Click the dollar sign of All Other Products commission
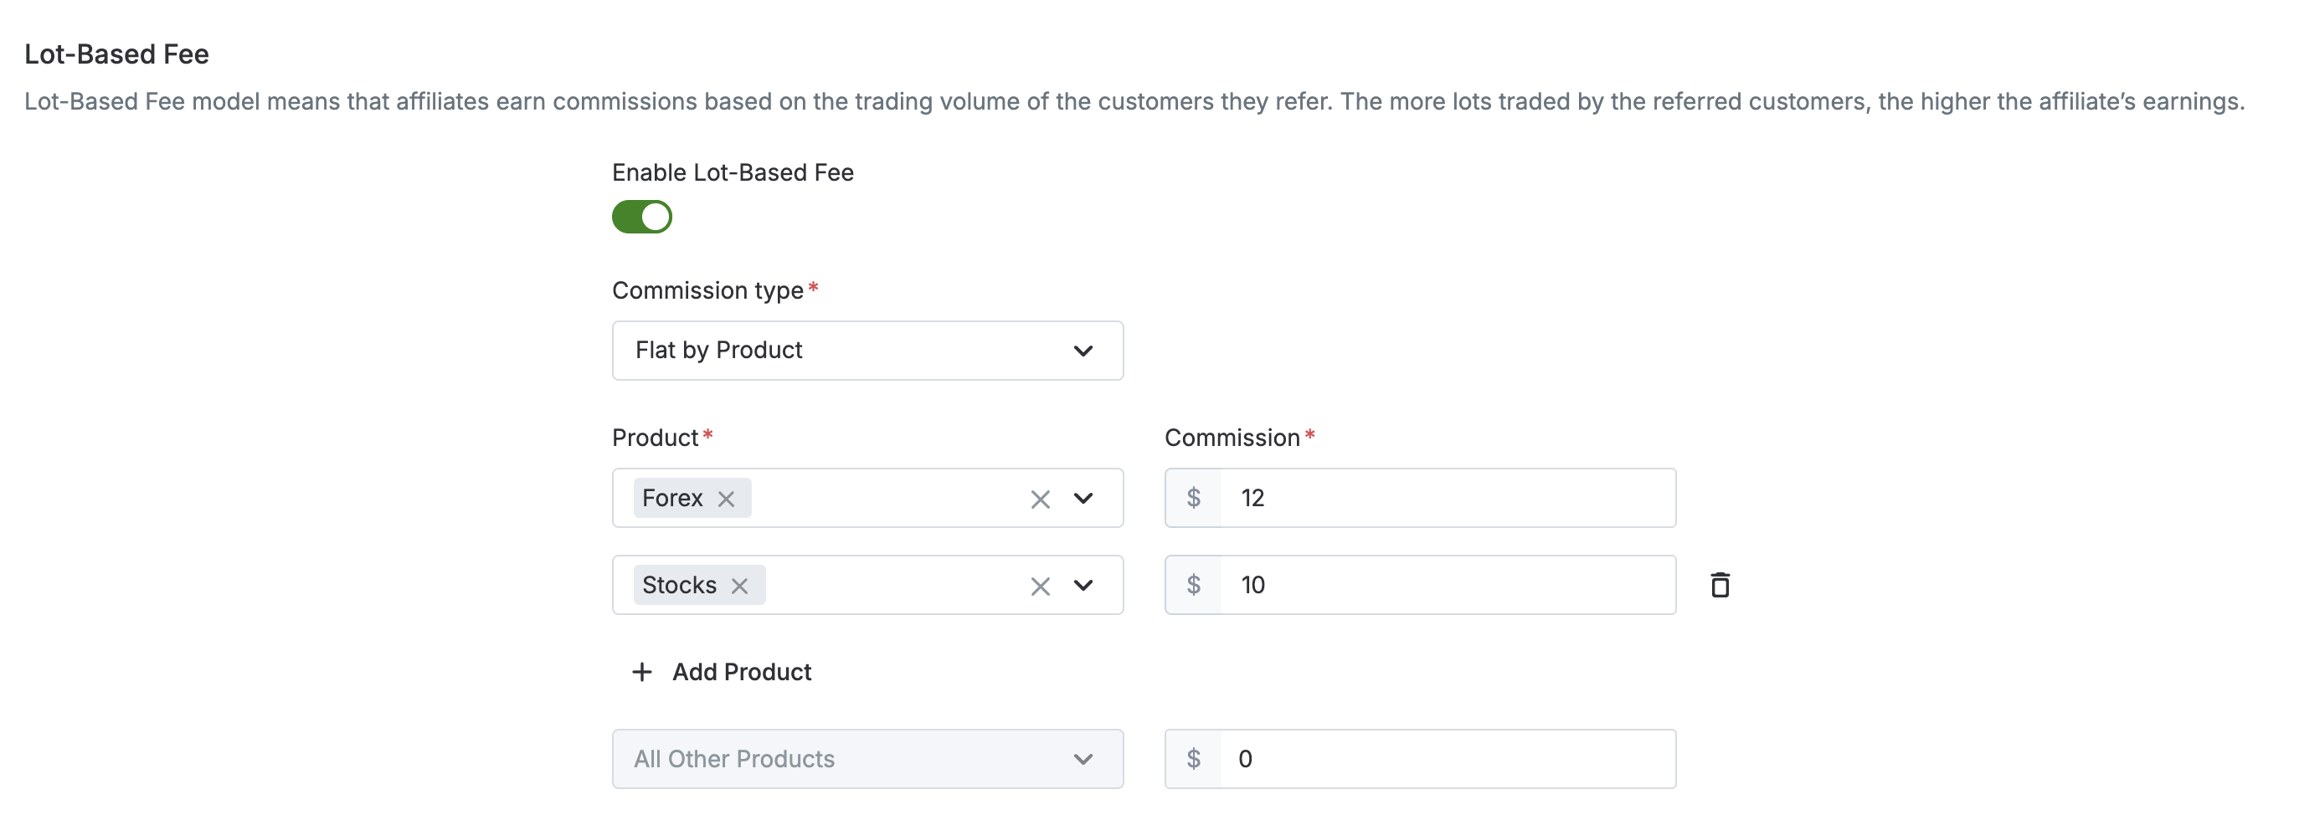Viewport: 2299px width, 820px height. [x=1193, y=759]
